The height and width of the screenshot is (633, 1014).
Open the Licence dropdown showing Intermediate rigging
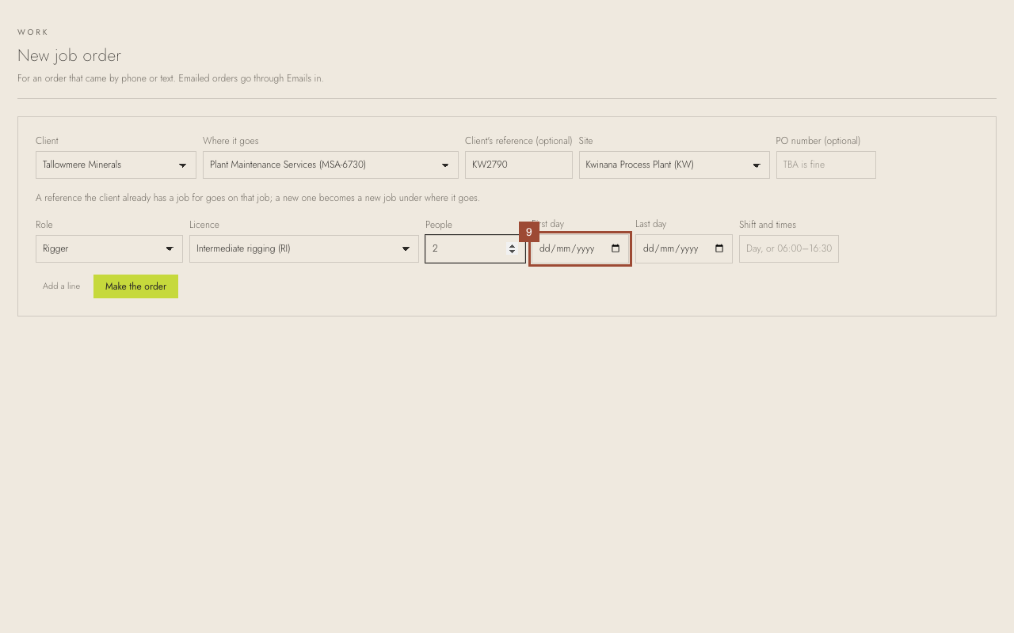coord(304,248)
